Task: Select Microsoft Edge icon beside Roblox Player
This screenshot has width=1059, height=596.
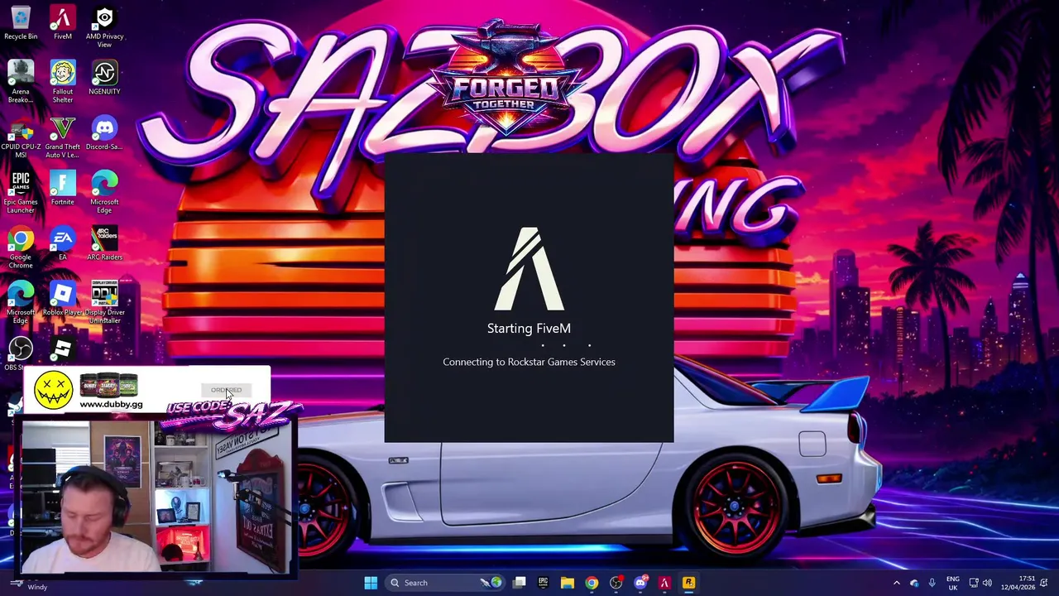Action: [21, 303]
